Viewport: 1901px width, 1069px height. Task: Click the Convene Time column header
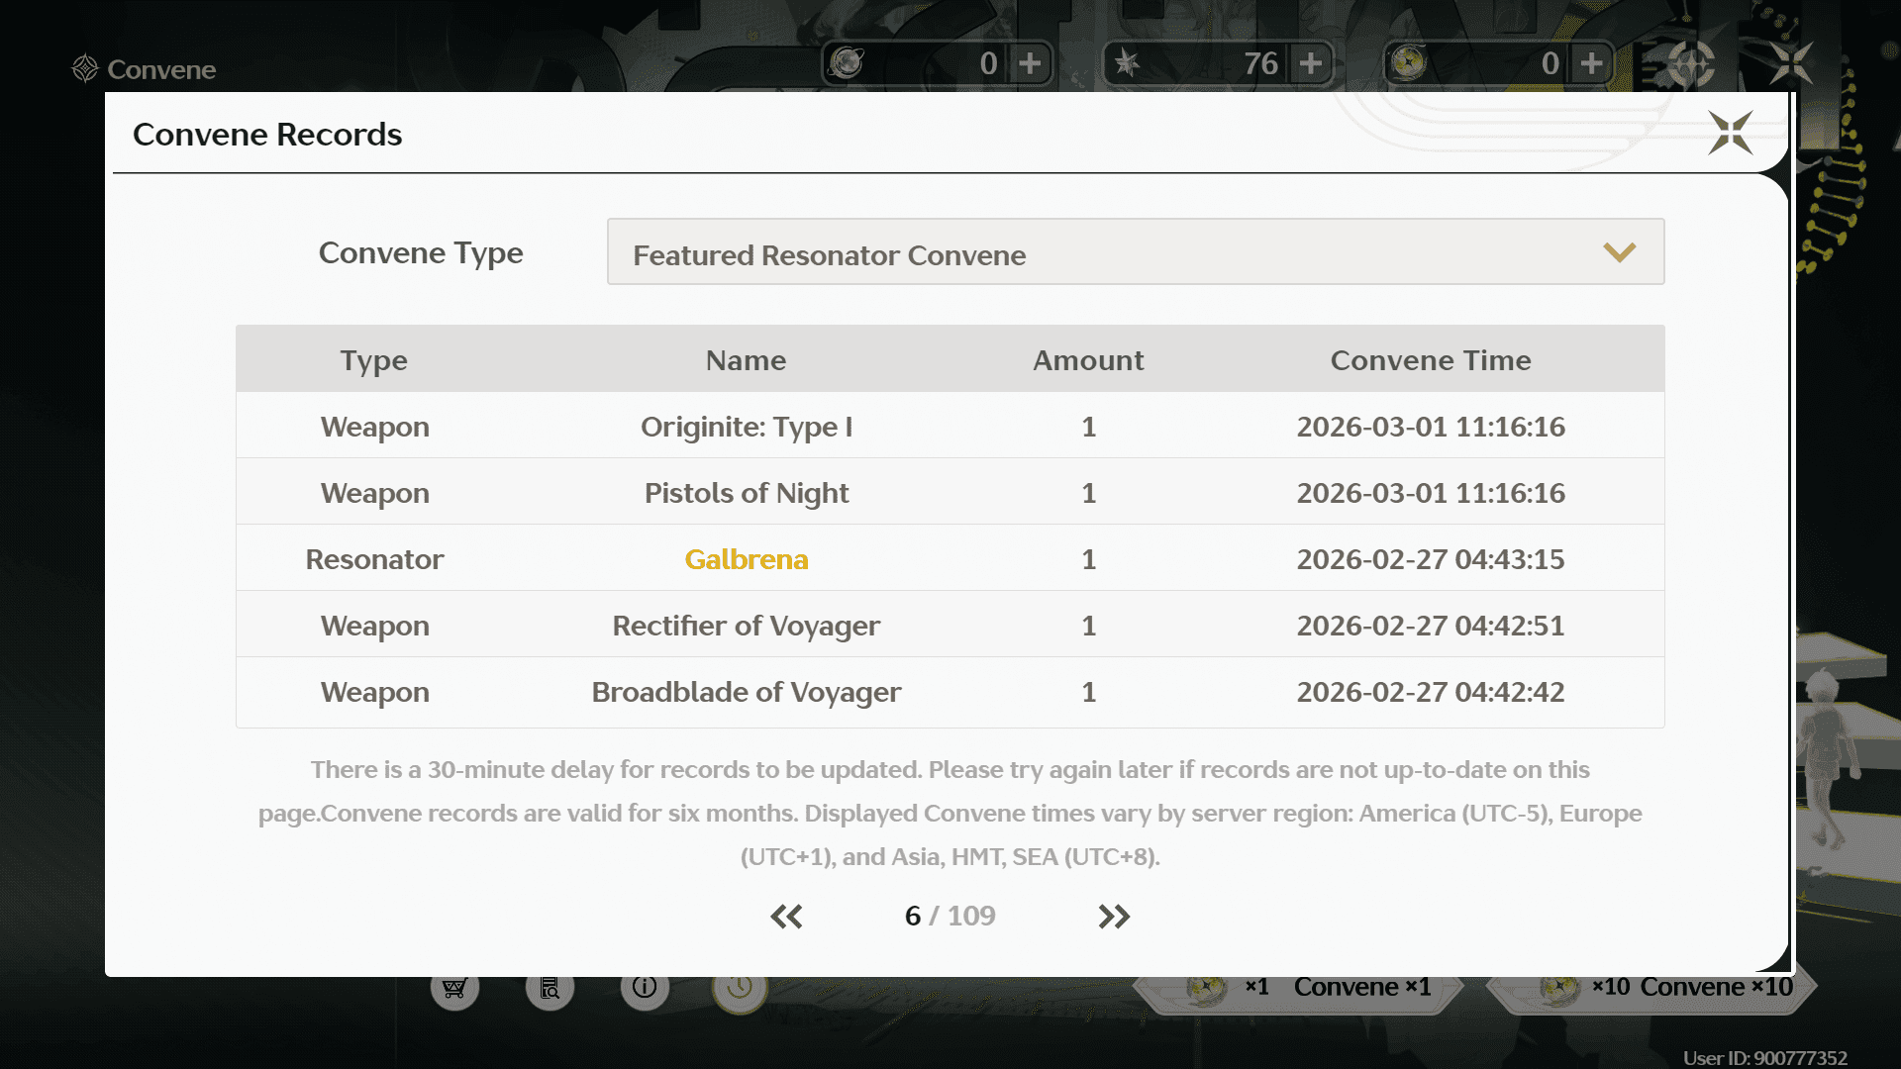point(1430,360)
